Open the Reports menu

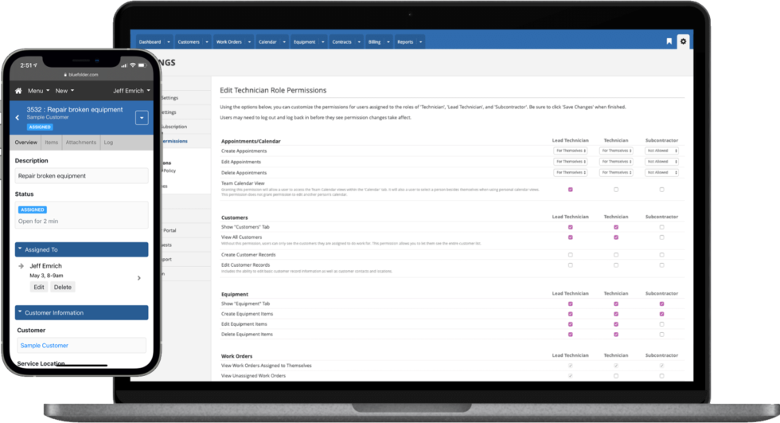(405, 41)
